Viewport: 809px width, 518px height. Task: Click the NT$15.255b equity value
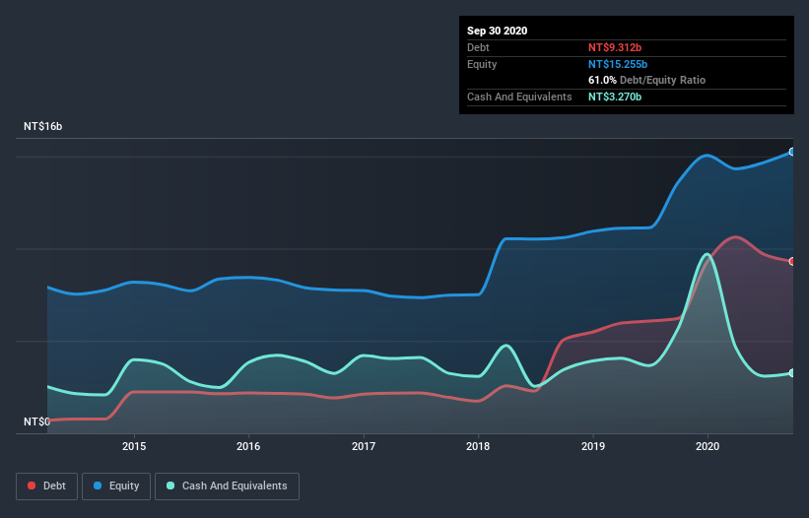(x=618, y=64)
